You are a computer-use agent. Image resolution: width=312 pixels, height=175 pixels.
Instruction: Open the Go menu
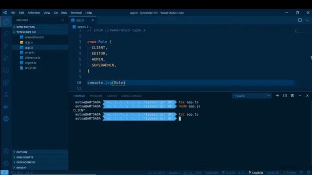point(56,13)
